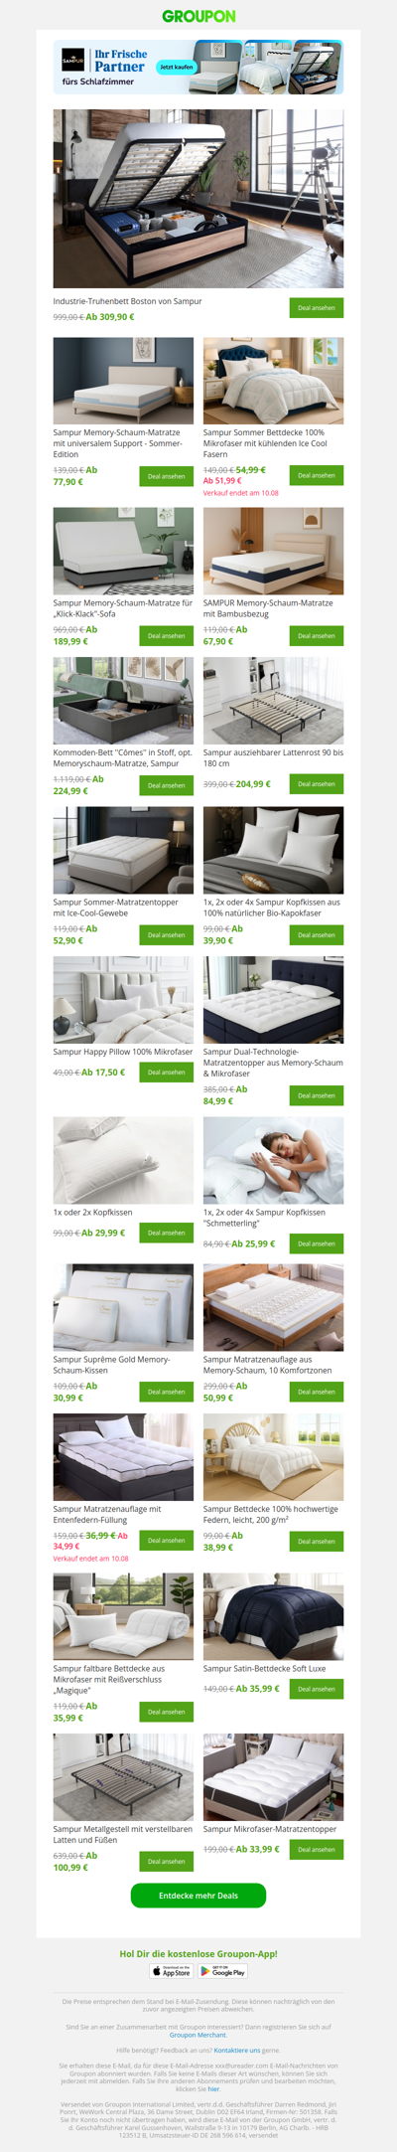Click 'Deal ansehen' for Happy Pillow
Viewport: 397px width, 2152px height.
coord(167,1073)
